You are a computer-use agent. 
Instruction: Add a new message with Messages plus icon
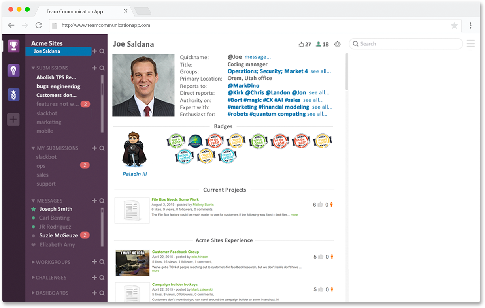pos(94,201)
